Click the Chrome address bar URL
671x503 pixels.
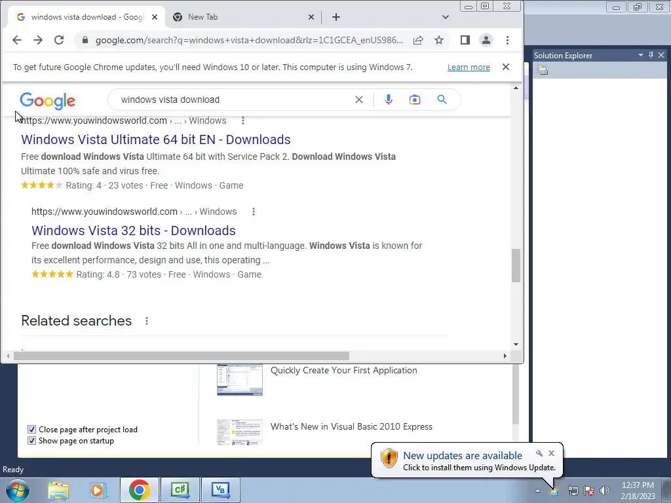249,40
